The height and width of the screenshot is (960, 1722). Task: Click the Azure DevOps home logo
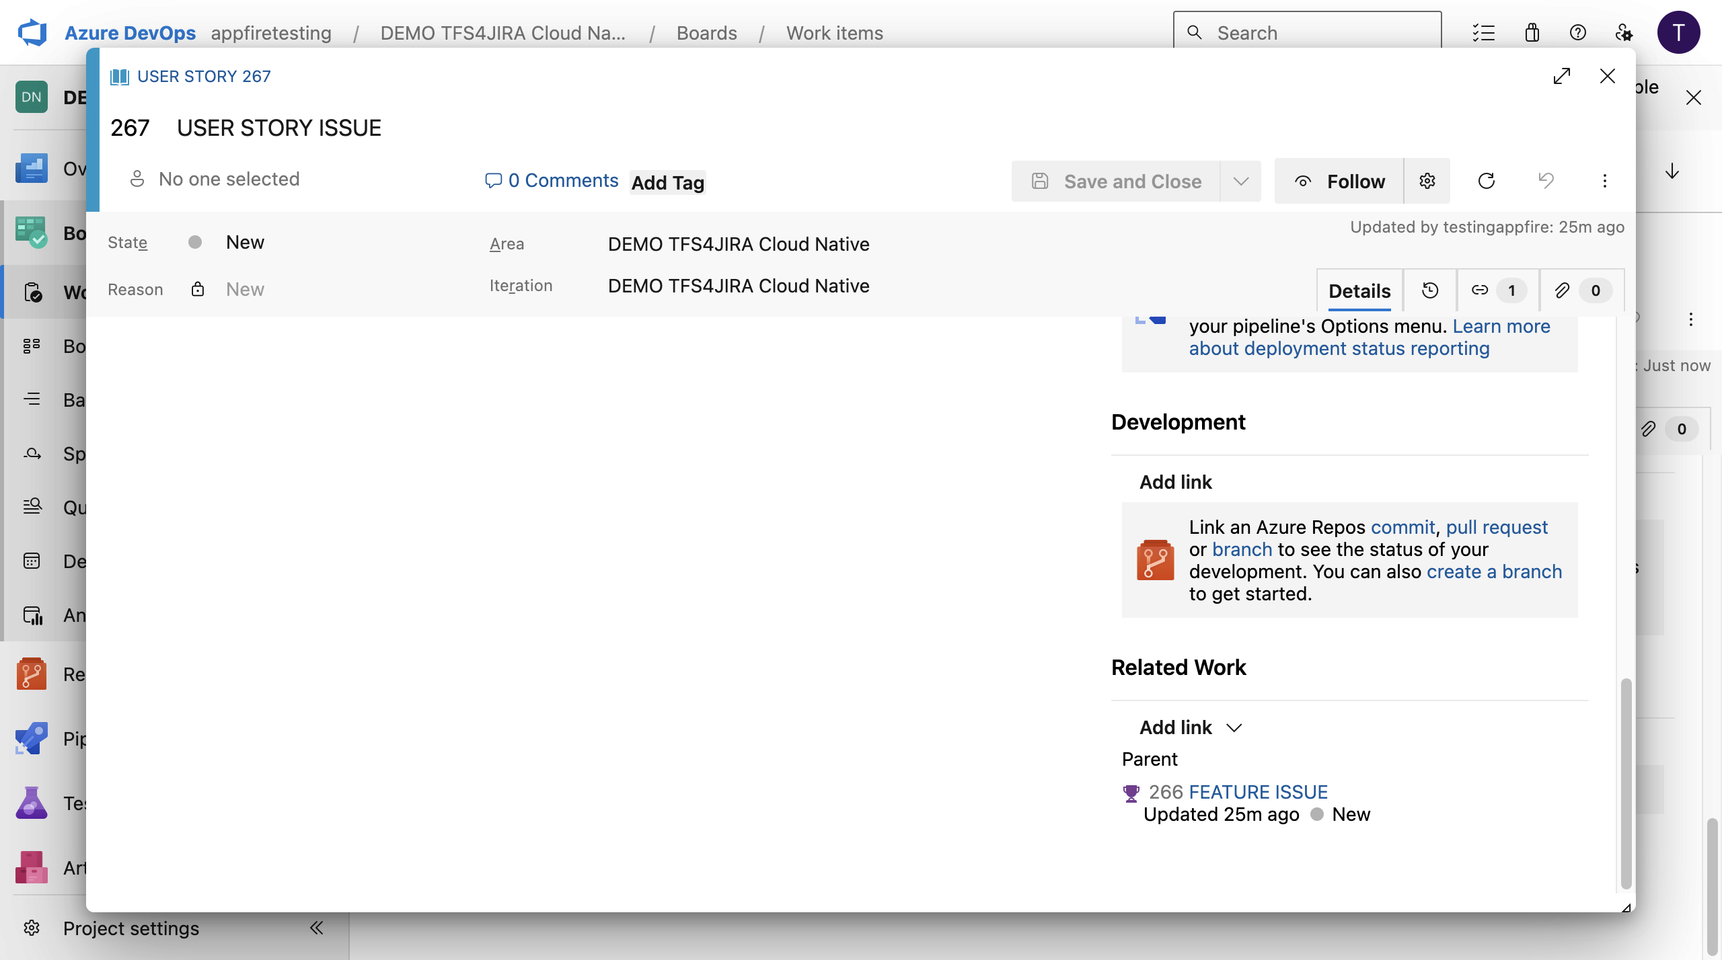(x=33, y=32)
